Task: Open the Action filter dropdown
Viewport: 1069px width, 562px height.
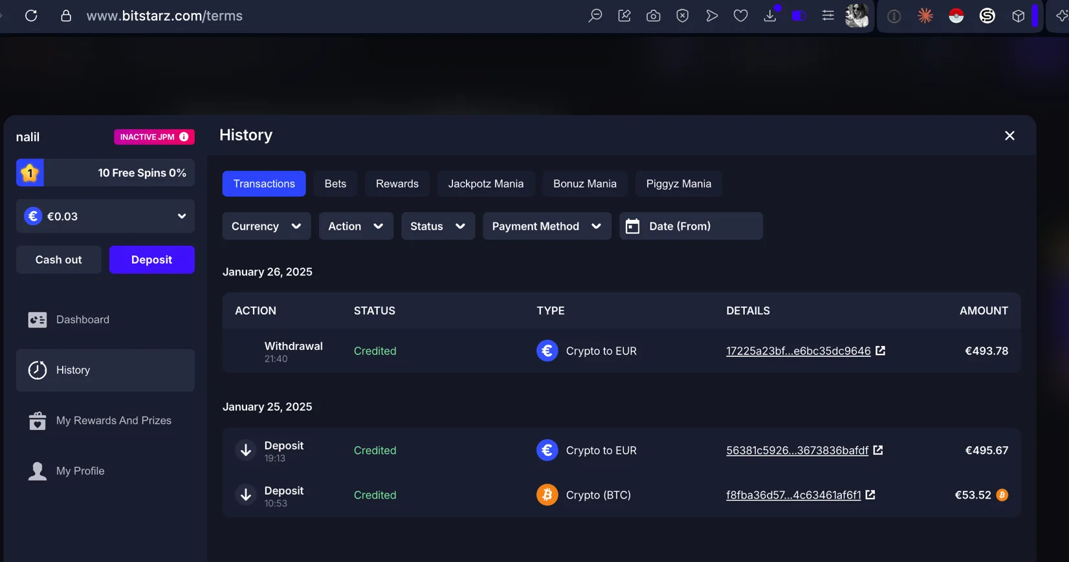Action: pos(356,226)
